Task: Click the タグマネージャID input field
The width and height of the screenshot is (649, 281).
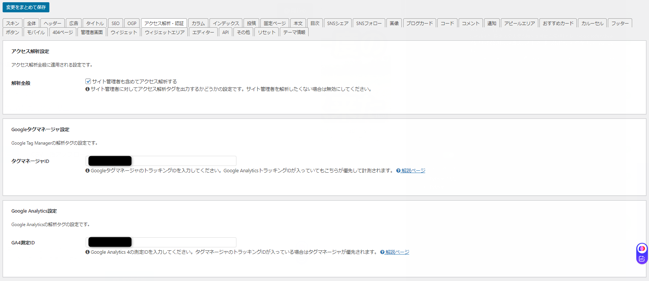Action: point(161,161)
